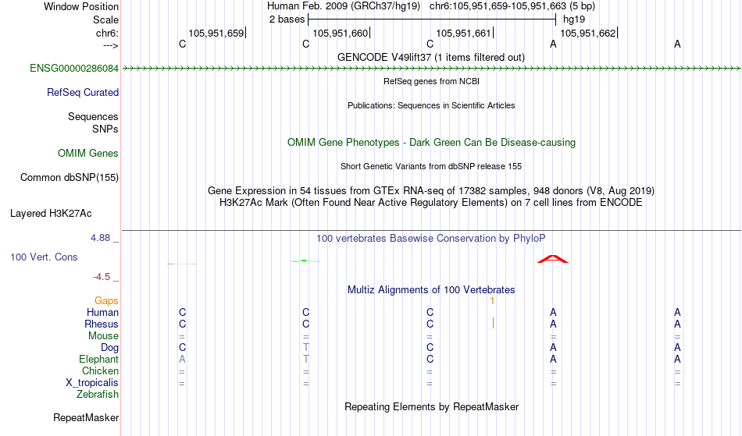Viewport: 742px width, 436px height.
Task: Click the Elephant species label
Action: (98, 359)
